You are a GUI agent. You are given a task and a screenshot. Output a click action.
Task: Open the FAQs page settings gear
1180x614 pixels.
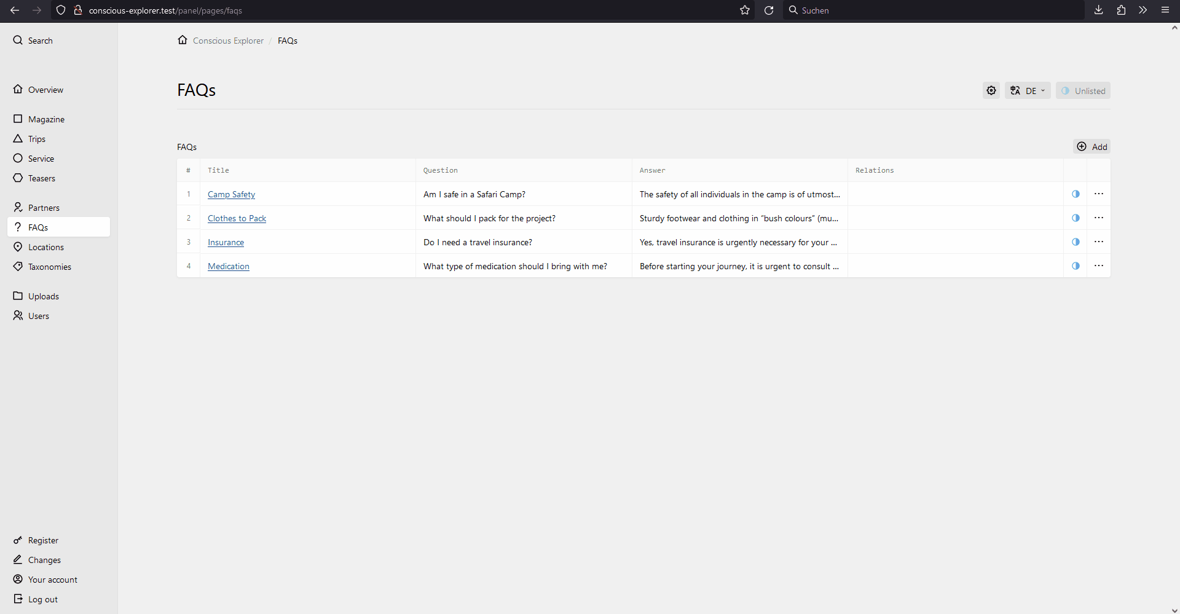(991, 90)
